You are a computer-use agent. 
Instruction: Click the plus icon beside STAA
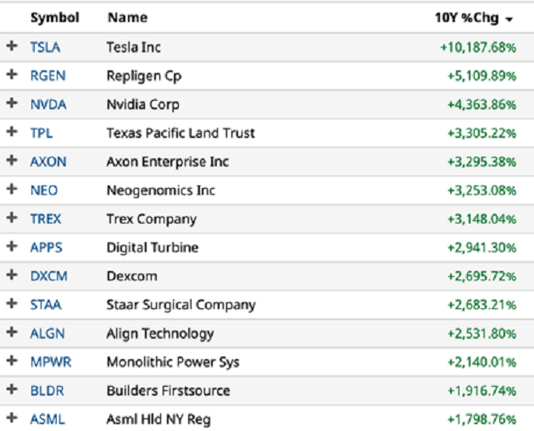(x=12, y=305)
